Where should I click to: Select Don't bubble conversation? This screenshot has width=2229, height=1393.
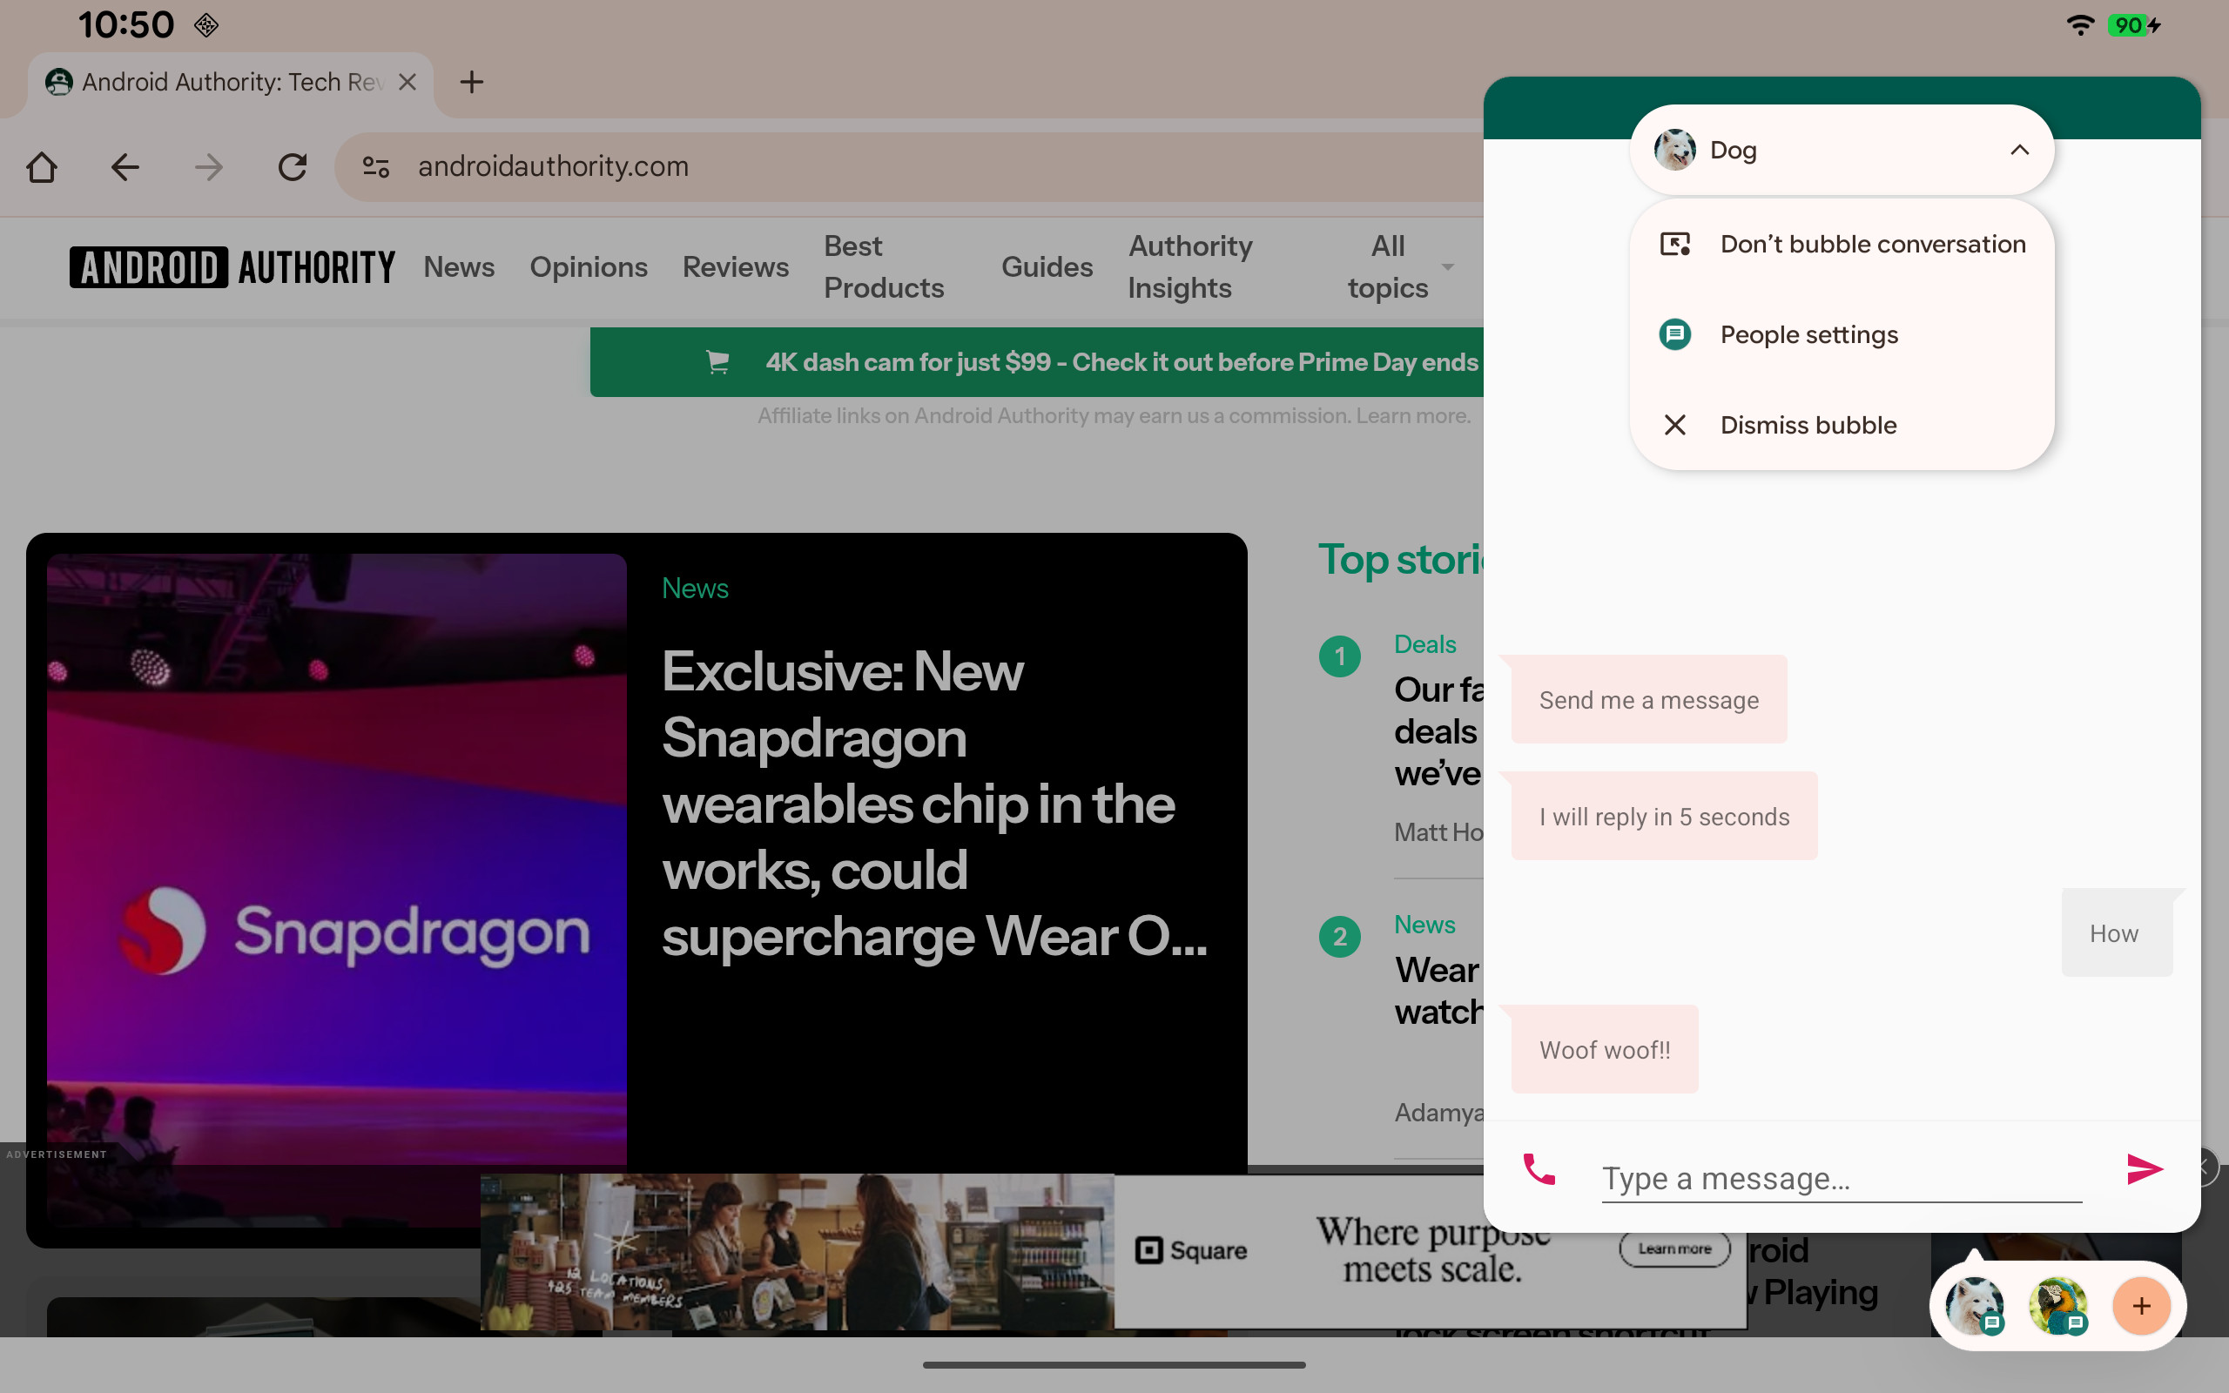coord(1872,244)
